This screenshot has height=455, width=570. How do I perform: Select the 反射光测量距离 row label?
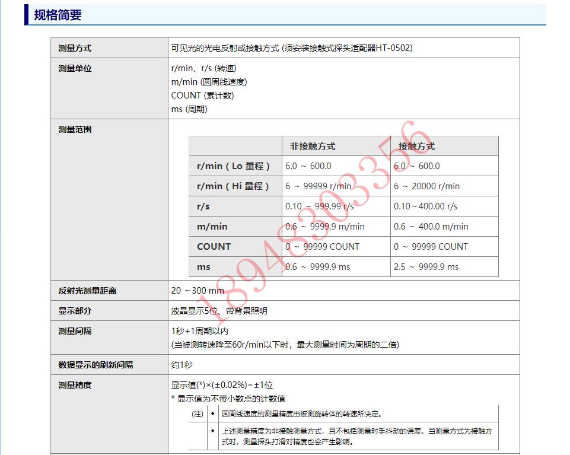pos(87,291)
